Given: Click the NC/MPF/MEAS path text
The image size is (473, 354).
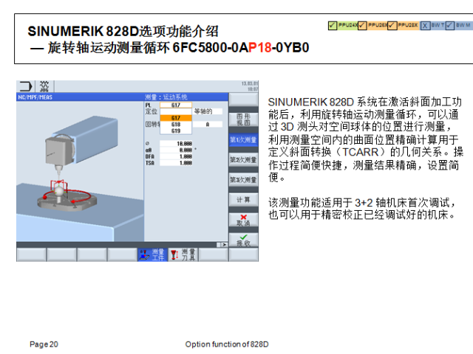Looking at the screenshot, I should 35,97.
